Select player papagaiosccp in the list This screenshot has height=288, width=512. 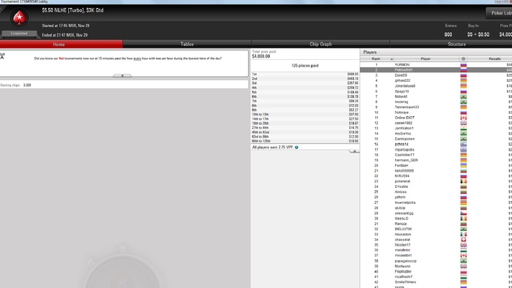click(x=405, y=261)
